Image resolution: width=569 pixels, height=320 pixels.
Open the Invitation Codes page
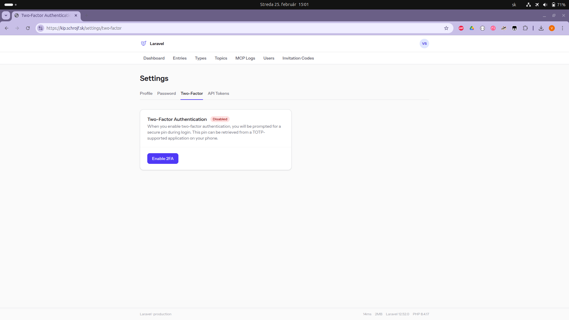click(298, 58)
